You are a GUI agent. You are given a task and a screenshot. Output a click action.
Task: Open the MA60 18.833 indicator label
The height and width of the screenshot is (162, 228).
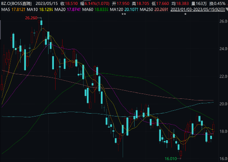95,10
